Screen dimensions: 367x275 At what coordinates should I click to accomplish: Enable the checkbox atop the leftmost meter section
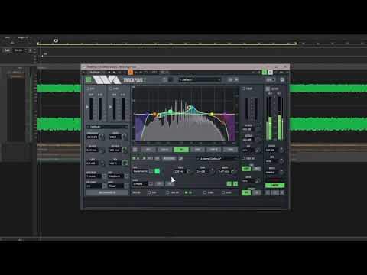click(x=87, y=89)
